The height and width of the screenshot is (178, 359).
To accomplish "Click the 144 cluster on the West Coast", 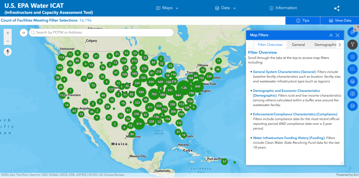I will 59,68.
